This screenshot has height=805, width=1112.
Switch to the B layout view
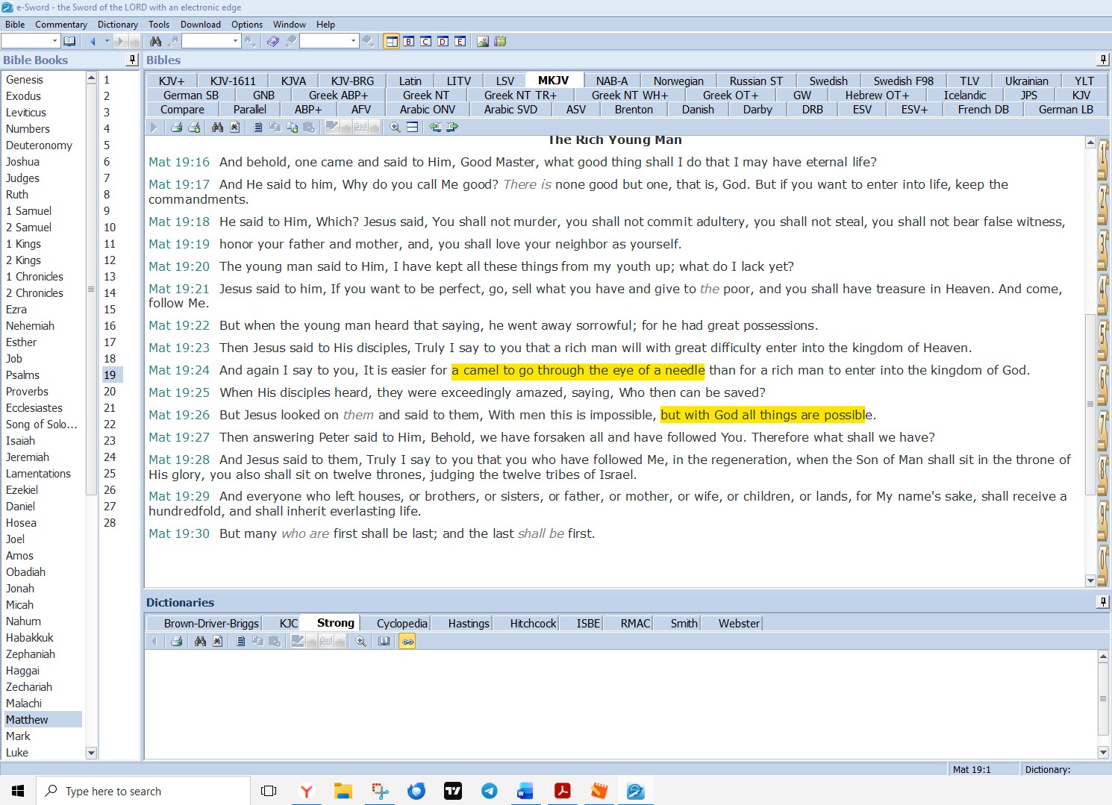pos(409,41)
